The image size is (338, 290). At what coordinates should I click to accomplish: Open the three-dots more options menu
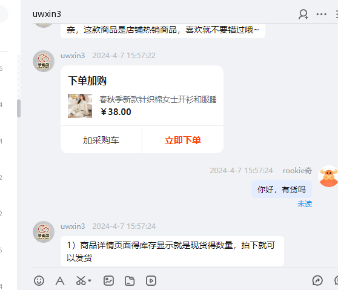click(321, 15)
